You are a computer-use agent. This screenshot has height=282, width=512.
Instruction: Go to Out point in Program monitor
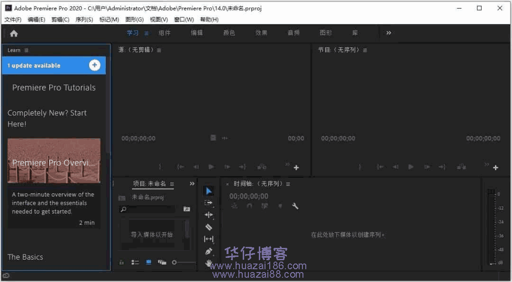[442, 167]
